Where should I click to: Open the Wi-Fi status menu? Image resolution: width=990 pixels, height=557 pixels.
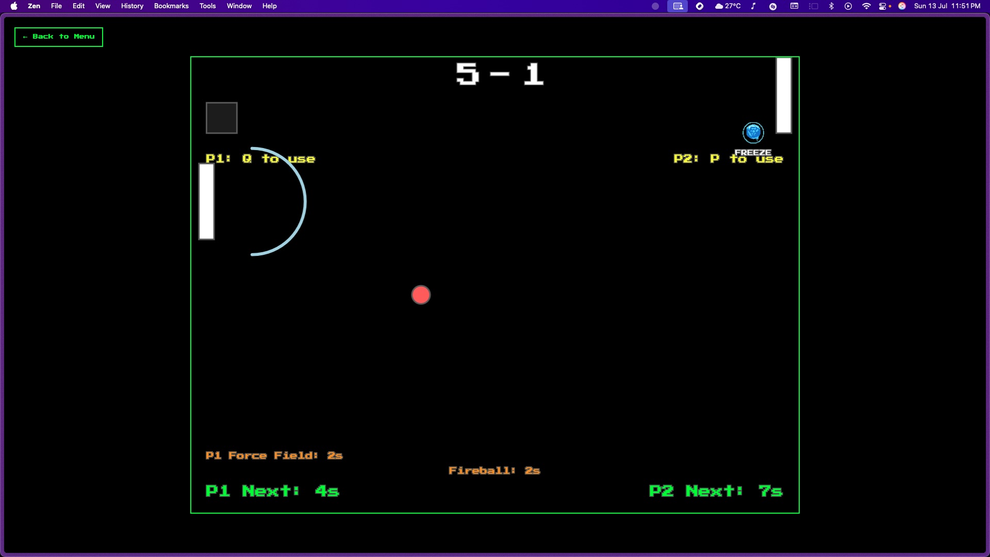[x=866, y=6]
